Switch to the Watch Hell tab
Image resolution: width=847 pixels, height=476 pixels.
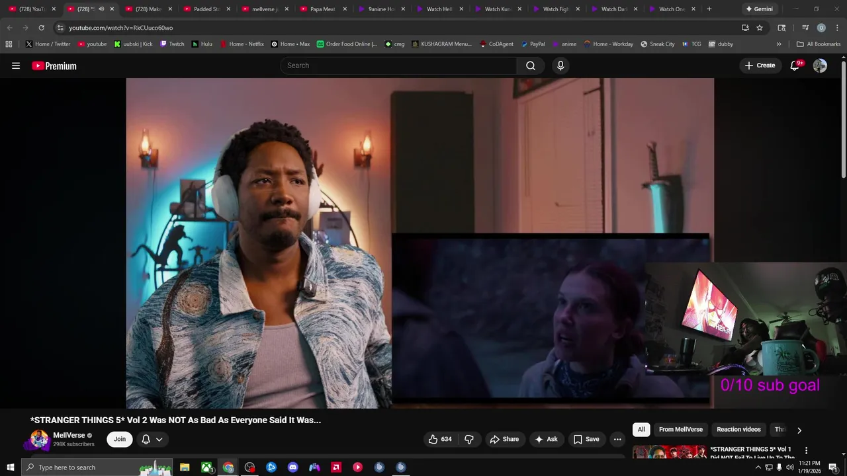click(440, 9)
